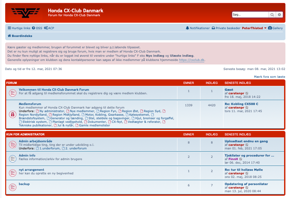Open advanced search gear icon

pyautogui.click(x=279, y=15)
